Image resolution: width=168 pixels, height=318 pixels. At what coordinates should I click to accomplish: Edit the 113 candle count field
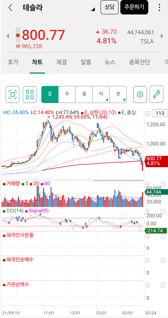click(160, 113)
